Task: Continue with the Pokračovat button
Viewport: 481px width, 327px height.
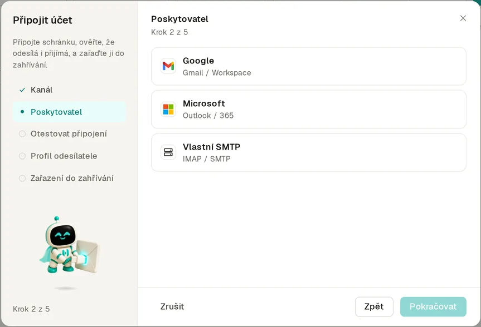Action: 433,306
